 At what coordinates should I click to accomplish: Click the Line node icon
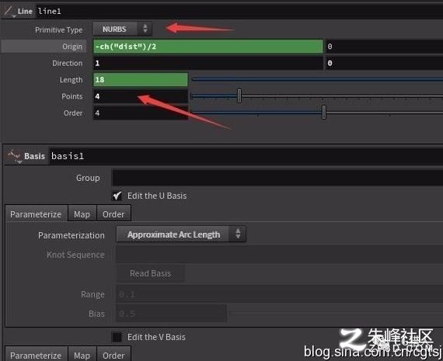tap(9, 12)
